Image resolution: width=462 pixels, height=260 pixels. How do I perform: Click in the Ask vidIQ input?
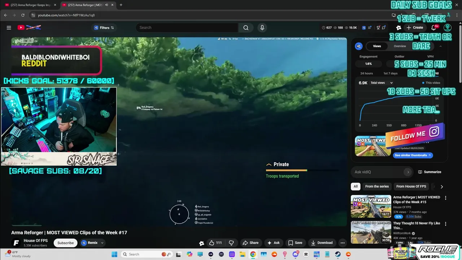coord(377,172)
